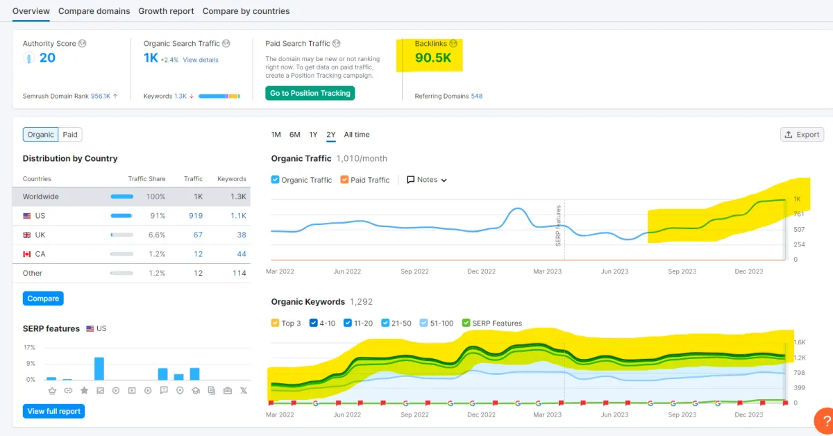
Task: Open the View details link
Action: (x=201, y=60)
